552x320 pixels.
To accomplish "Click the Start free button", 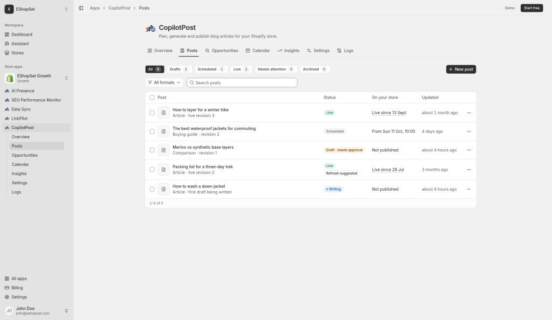I will point(532,8).
